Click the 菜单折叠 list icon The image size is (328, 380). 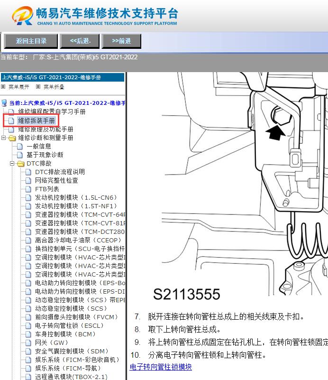click(38, 86)
